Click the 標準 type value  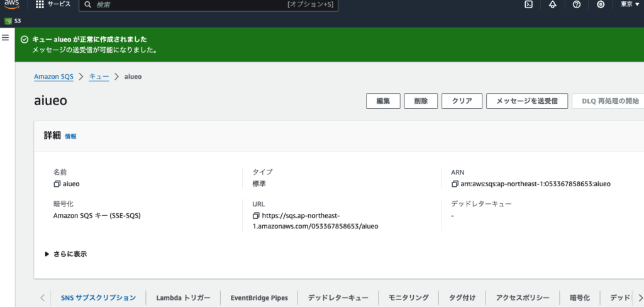pyautogui.click(x=259, y=184)
